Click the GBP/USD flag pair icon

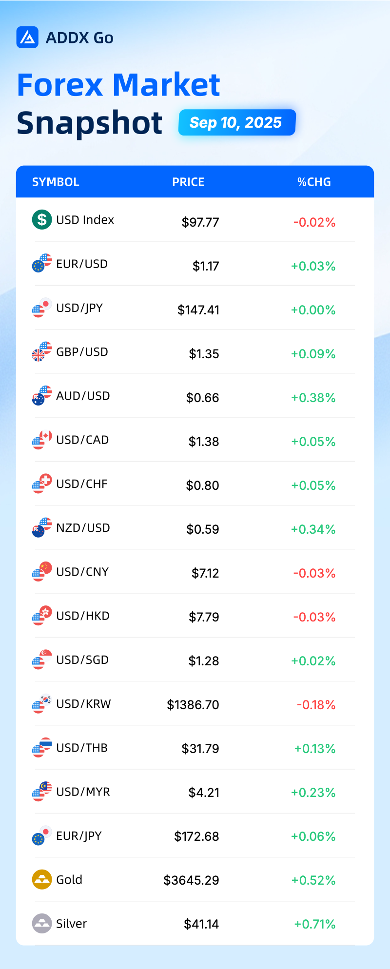click(42, 351)
